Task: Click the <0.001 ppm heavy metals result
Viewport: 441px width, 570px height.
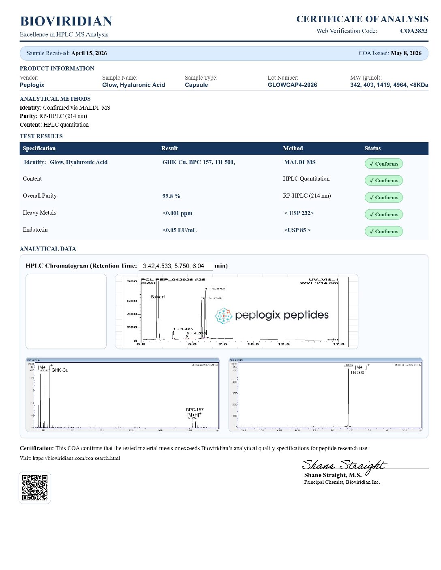Action: pyautogui.click(x=177, y=213)
